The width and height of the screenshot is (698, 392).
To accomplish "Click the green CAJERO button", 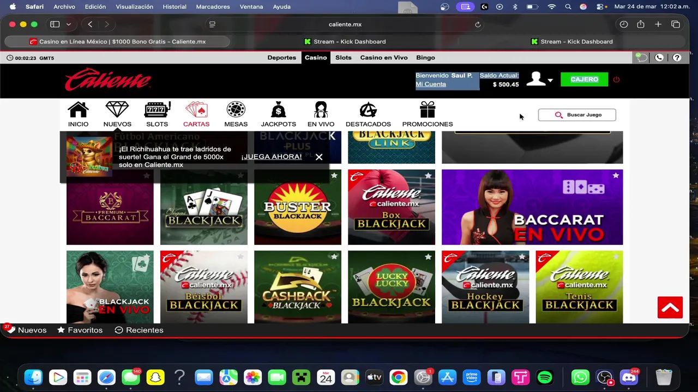I will click(x=584, y=79).
